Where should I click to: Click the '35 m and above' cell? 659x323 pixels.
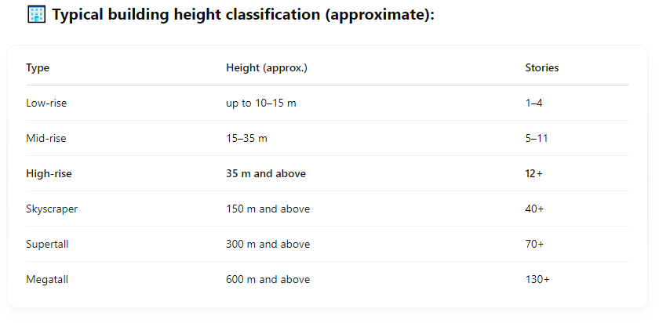point(266,173)
